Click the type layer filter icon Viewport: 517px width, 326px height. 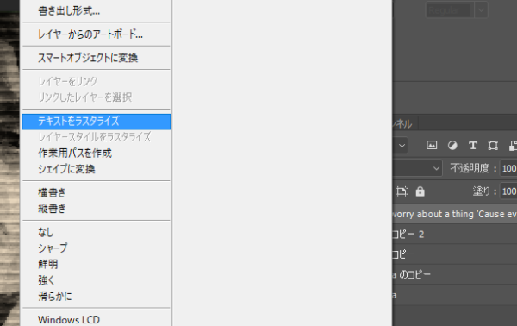pos(473,145)
